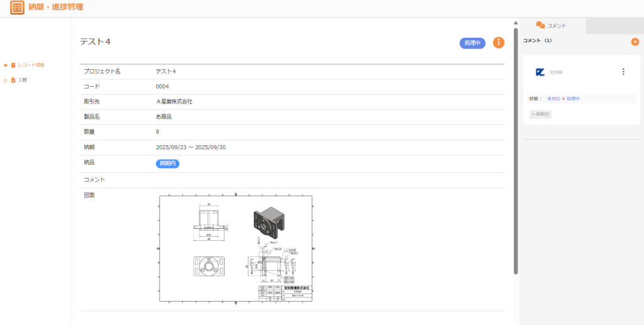Open the technical drawing thumbnail in 図面
The height and width of the screenshot is (325, 644).
(235, 249)
